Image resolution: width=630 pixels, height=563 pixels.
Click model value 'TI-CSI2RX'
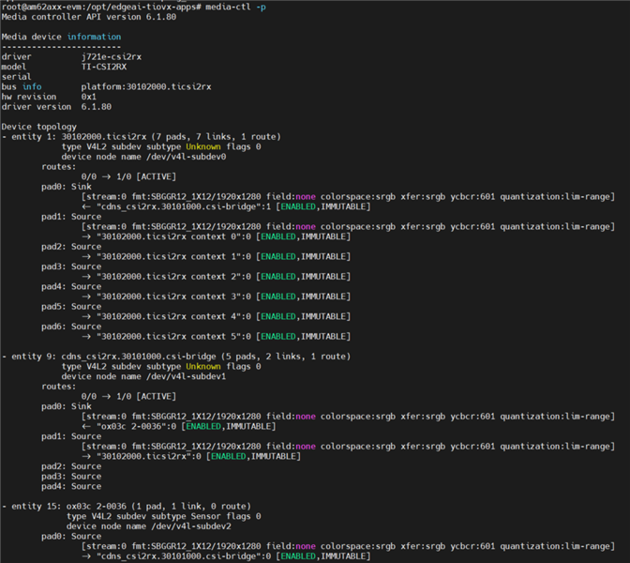tap(104, 67)
